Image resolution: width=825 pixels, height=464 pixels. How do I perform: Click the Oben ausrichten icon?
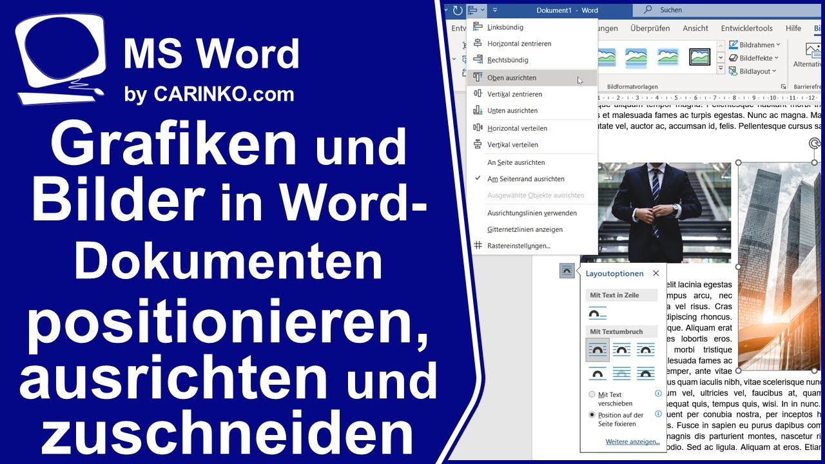tap(478, 77)
